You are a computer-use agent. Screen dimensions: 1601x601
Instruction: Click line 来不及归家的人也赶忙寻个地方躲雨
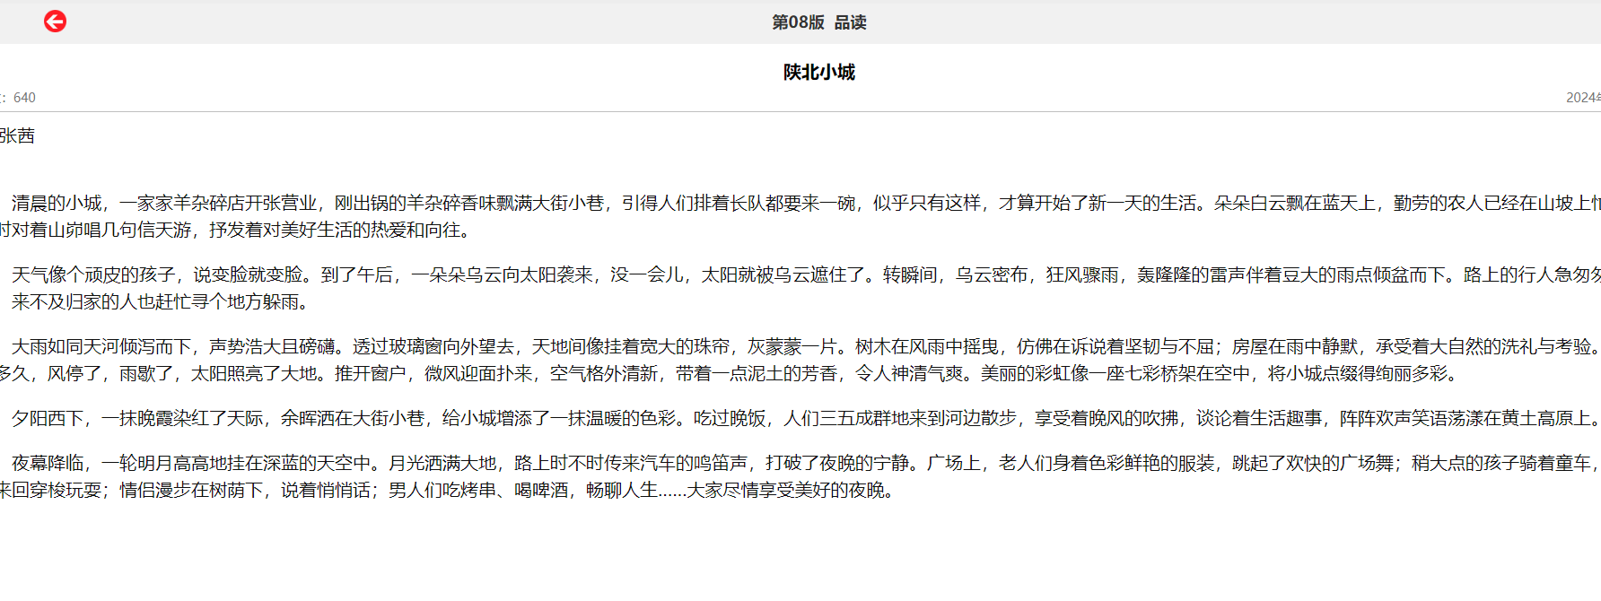coord(161,301)
